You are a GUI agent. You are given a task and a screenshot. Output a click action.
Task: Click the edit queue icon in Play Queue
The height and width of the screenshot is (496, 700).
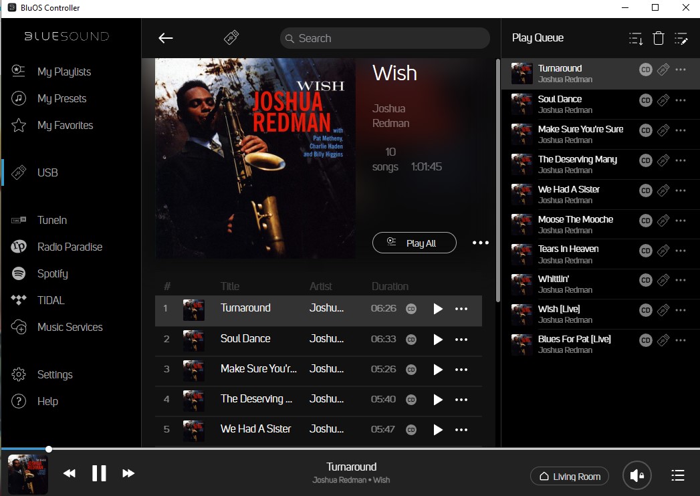click(681, 38)
